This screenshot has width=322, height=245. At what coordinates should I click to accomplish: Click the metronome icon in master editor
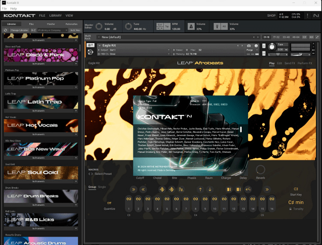pyautogui.click(x=191, y=26)
